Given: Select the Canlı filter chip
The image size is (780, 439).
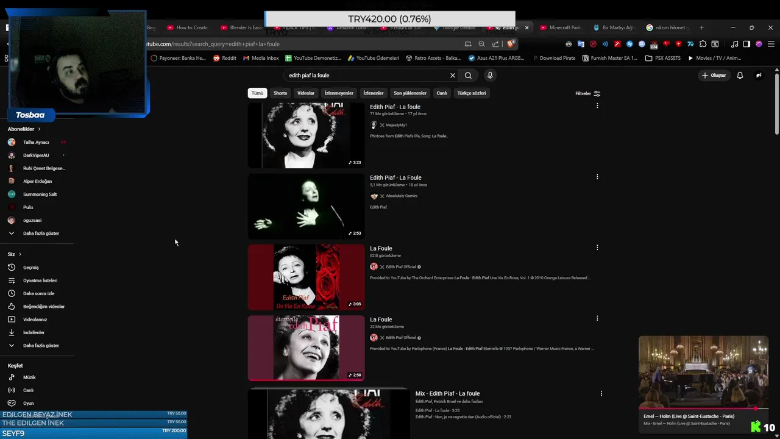Looking at the screenshot, I should coord(442,93).
